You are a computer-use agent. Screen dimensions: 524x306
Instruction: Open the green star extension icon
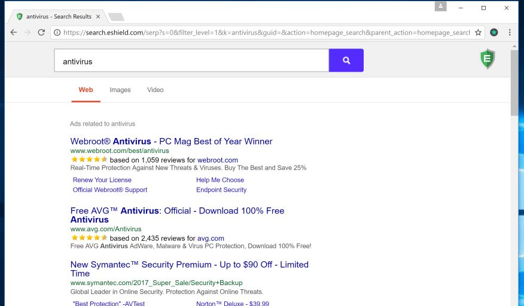[x=494, y=32]
